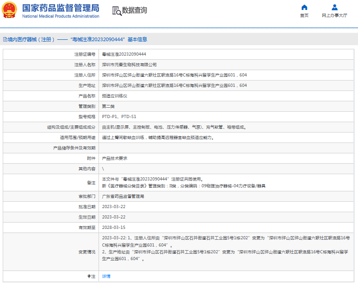
Task: Go to 首页 via the home icon
Action: [x=304, y=7]
